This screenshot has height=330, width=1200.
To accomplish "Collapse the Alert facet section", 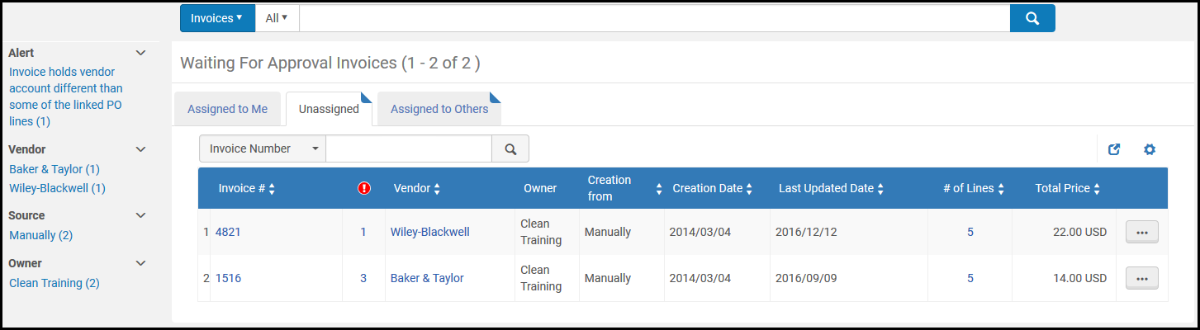I will tap(140, 53).
